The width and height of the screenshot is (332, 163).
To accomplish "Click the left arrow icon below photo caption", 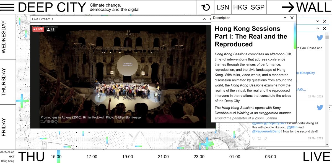I will pyautogui.click(x=41, y=121).
